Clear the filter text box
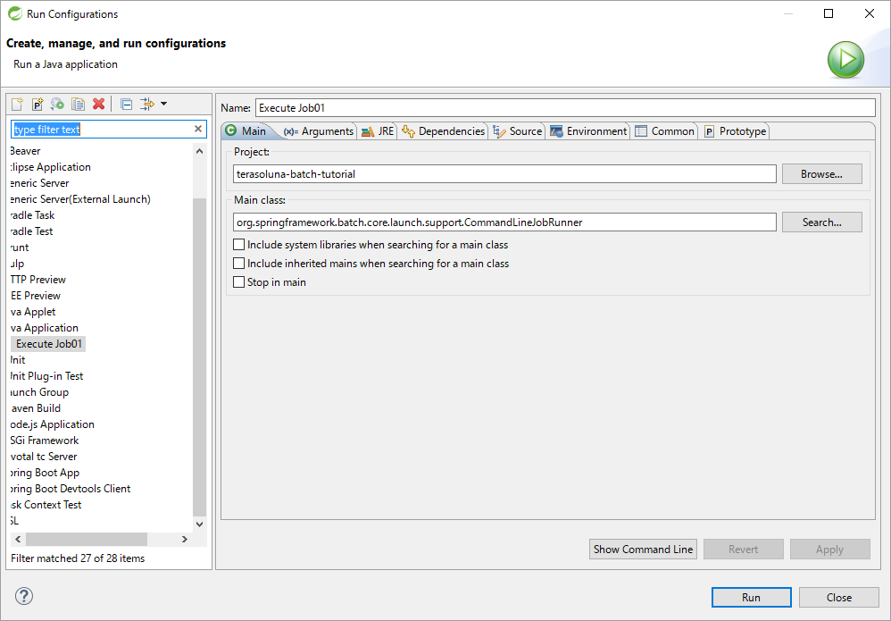Screen dimensions: 891x621 point(198,130)
